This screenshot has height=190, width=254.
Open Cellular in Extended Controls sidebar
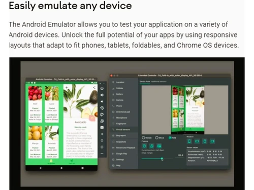pyautogui.click(x=124, y=88)
